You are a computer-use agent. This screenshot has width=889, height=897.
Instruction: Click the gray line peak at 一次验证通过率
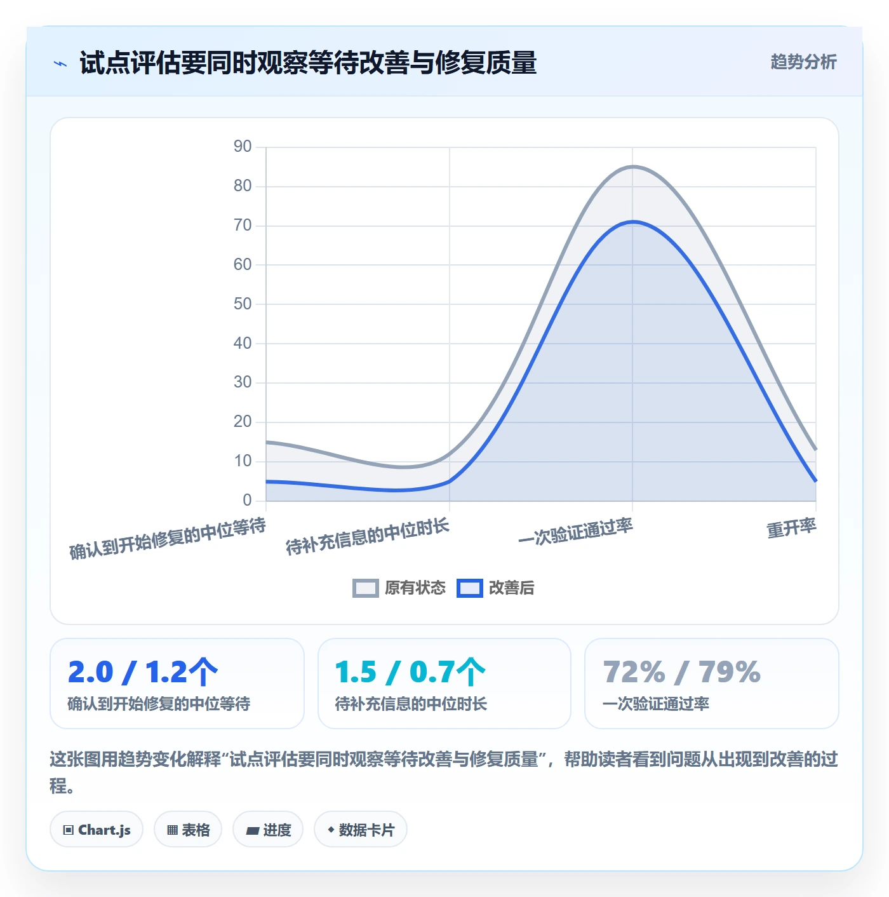coord(632,166)
